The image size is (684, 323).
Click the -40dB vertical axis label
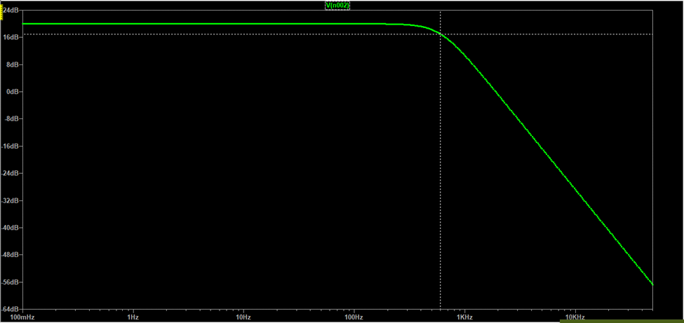pos(11,228)
